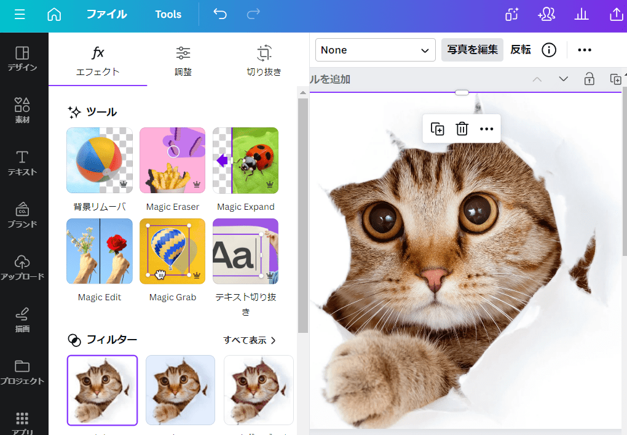Viewport: 627px width, 435px height.
Task: Switch to the 調整 tab
Action: pyautogui.click(x=183, y=60)
